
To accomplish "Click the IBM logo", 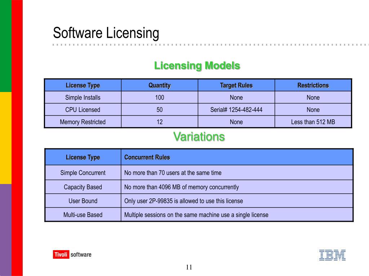I will [x=332, y=256].
